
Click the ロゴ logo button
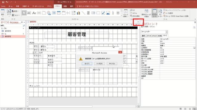(x=133, y=10)
